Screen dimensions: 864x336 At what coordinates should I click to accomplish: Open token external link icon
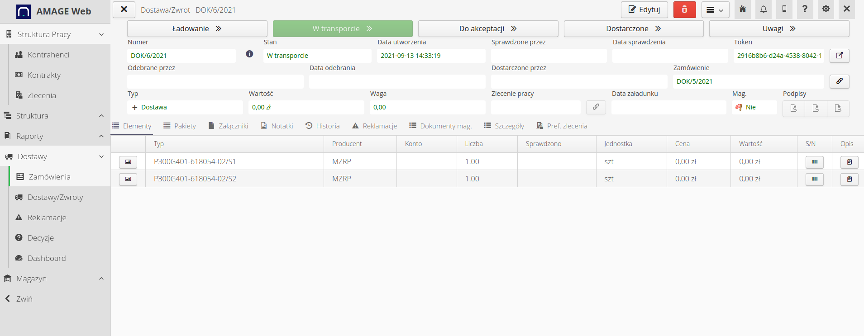click(x=839, y=56)
